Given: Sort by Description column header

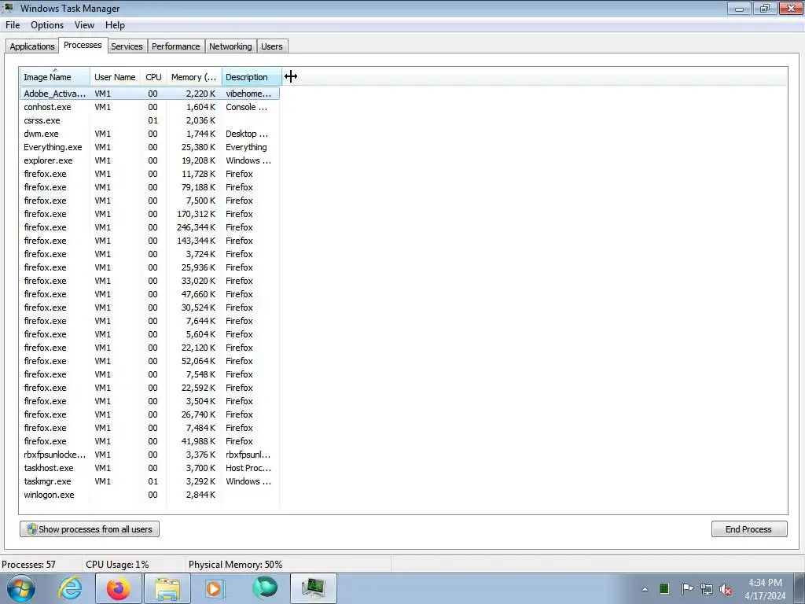Looking at the screenshot, I should 252,77.
